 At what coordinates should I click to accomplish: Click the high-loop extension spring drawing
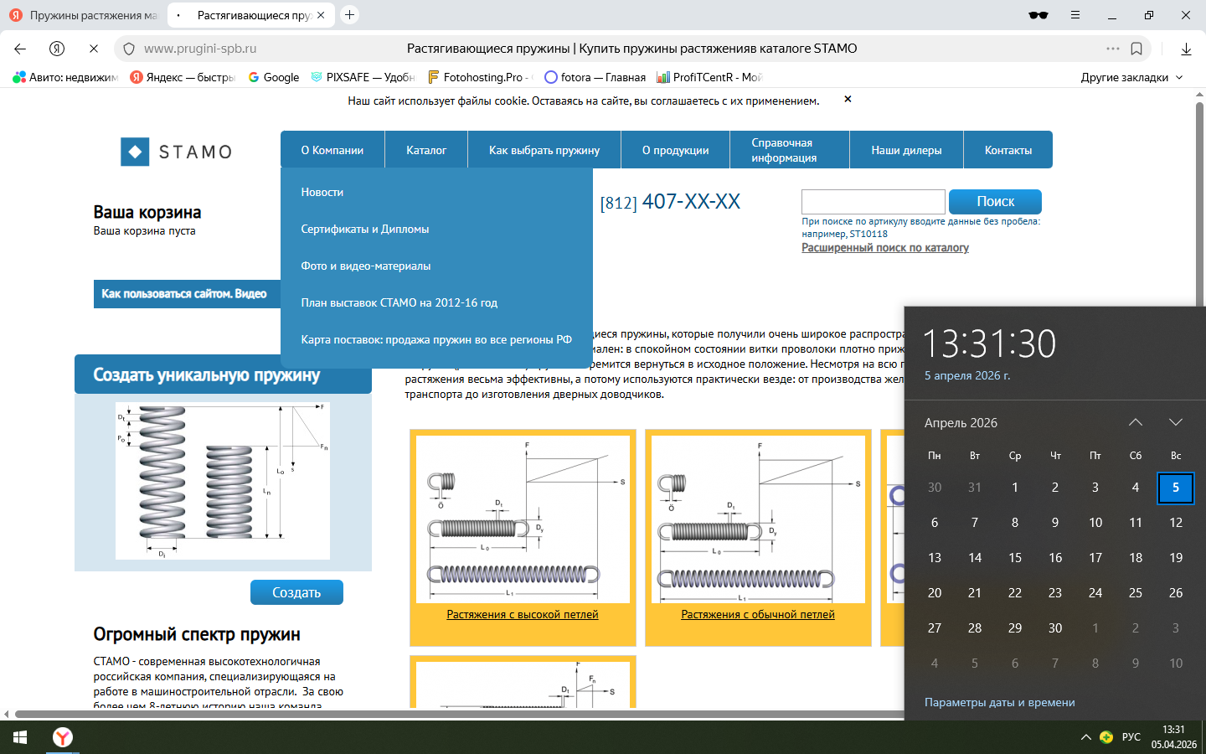[x=523, y=519]
